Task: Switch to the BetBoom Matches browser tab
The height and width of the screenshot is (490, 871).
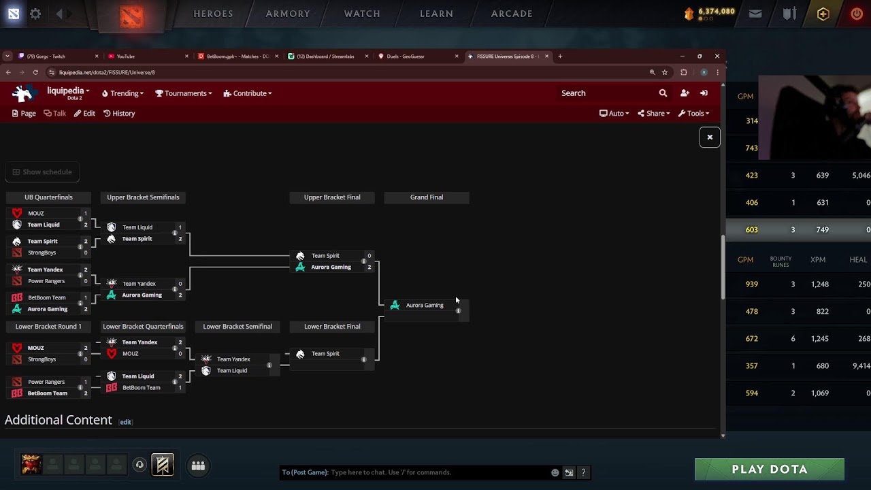Action: (x=237, y=56)
